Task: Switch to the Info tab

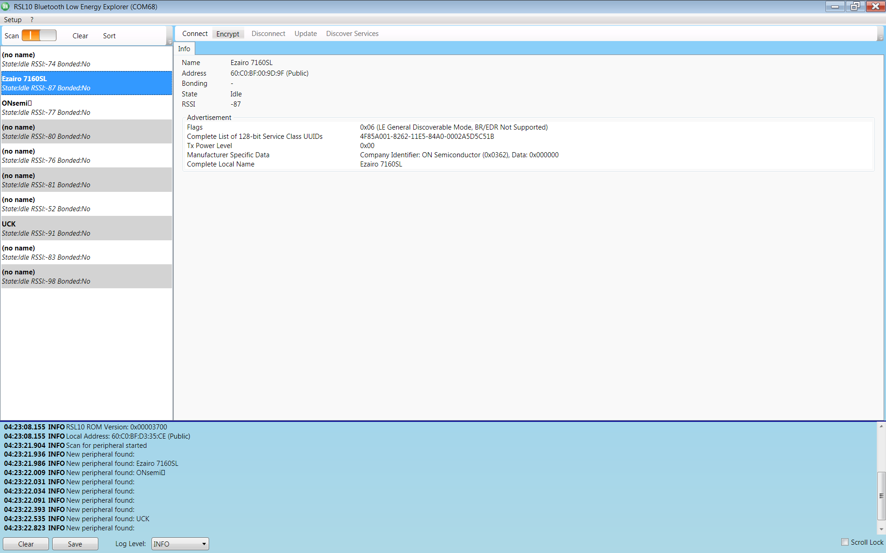Action: [x=184, y=48]
